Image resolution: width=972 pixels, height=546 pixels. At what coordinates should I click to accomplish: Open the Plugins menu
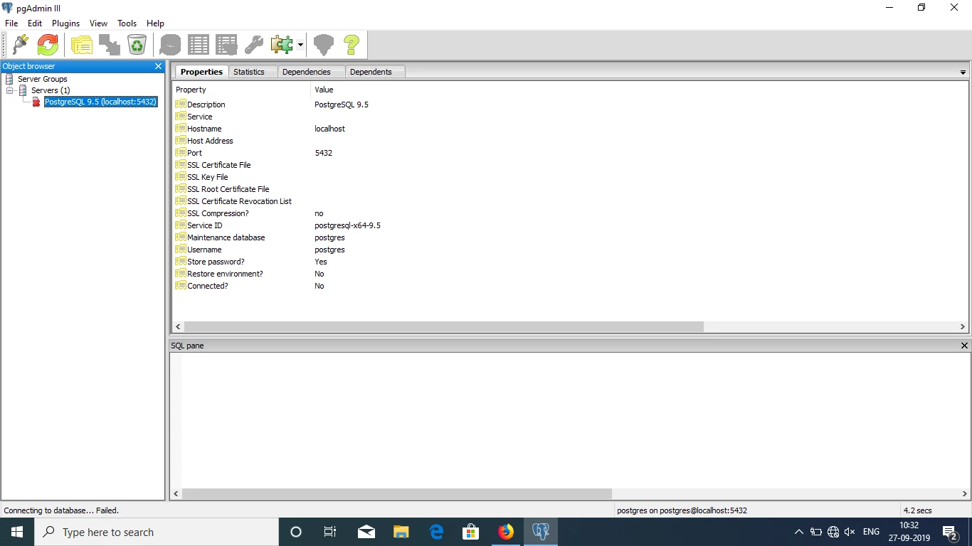[65, 23]
